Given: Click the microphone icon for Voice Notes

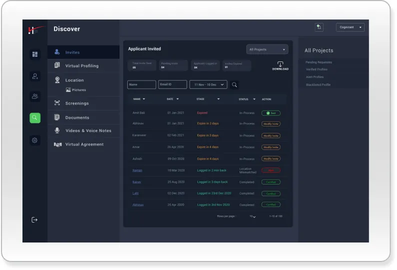Looking at the screenshot, I should point(57,130).
